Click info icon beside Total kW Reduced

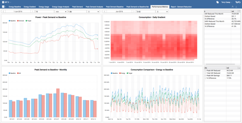[205, 73]
